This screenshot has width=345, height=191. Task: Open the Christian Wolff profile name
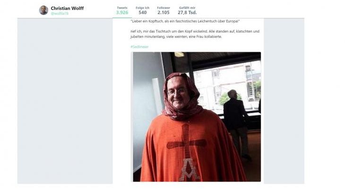[67, 8]
